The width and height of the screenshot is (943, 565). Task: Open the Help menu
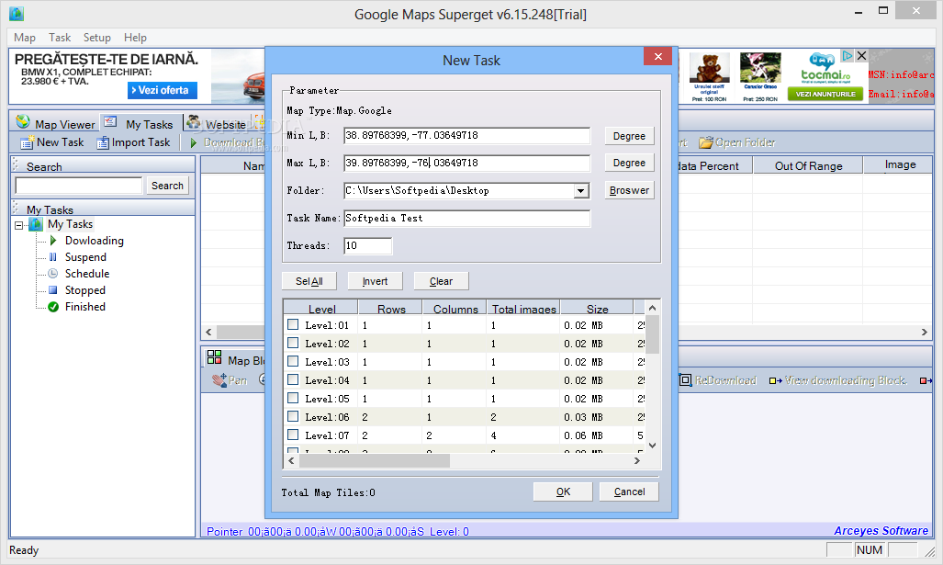135,38
